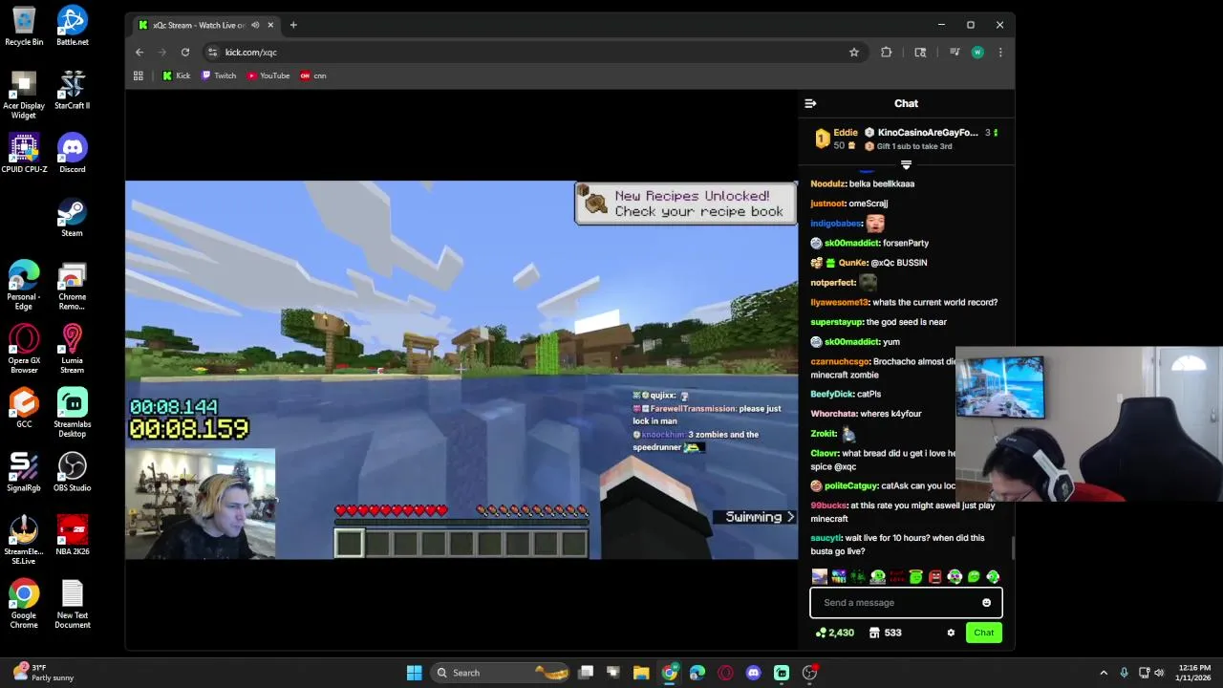This screenshot has width=1223, height=688.
Task: Click username superstayup in chat
Action: pos(837,322)
